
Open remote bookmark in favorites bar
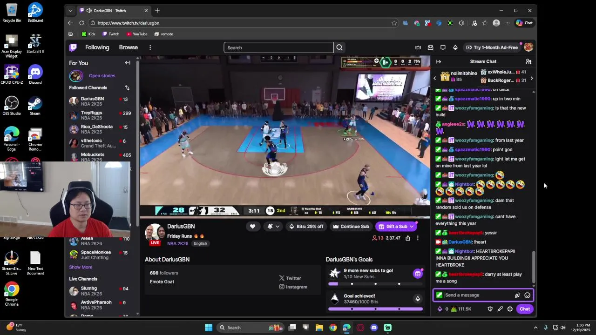pos(163,34)
